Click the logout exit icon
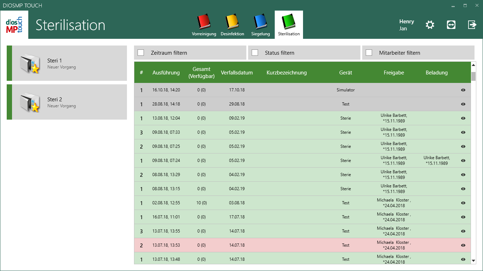This screenshot has width=483, height=271. click(x=472, y=25)
